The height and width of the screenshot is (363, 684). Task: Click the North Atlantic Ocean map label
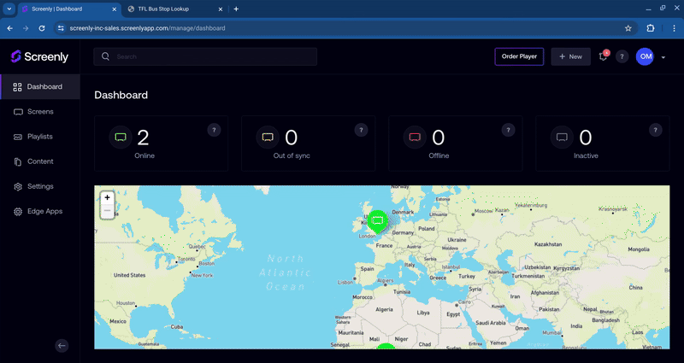click(x=286, y=272)
